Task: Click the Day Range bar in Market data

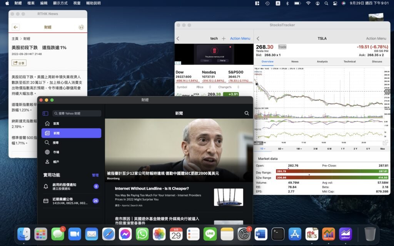Action: point(332,171)
